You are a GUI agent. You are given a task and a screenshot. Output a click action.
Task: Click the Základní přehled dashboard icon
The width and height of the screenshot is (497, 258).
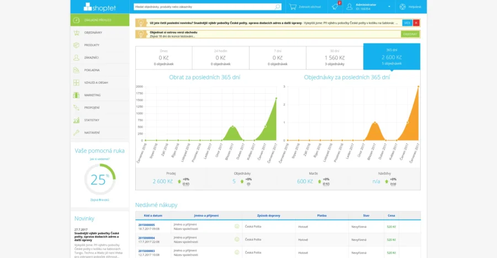[x=76, y=20]
